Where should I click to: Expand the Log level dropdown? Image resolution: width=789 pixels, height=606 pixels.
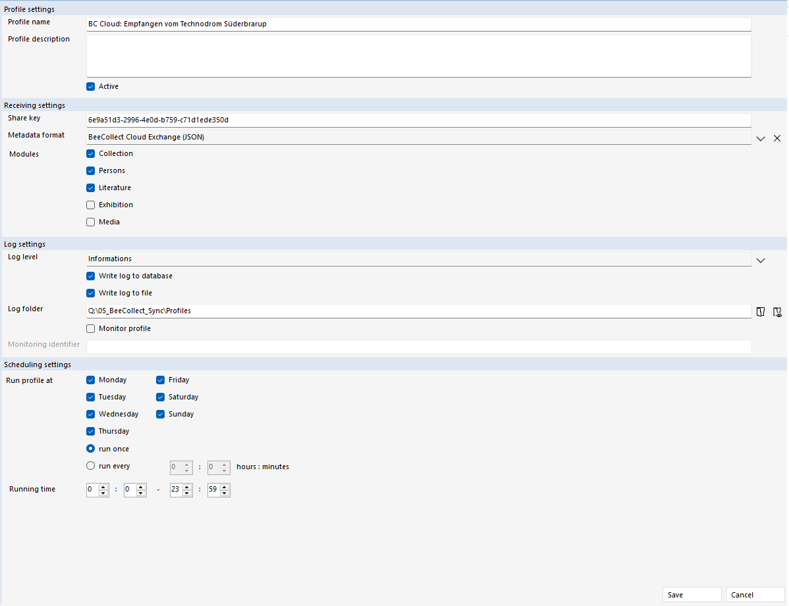(761, 261)
